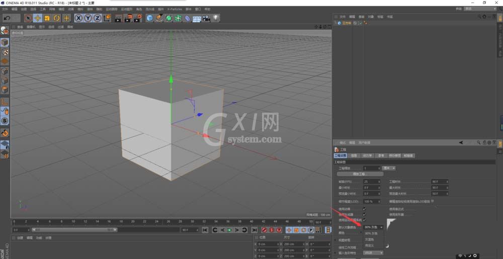The width and height of the screenshot is (503, 259).
Task: Open the 摄像机 viewport menu
Action: [x=32, y=27]
